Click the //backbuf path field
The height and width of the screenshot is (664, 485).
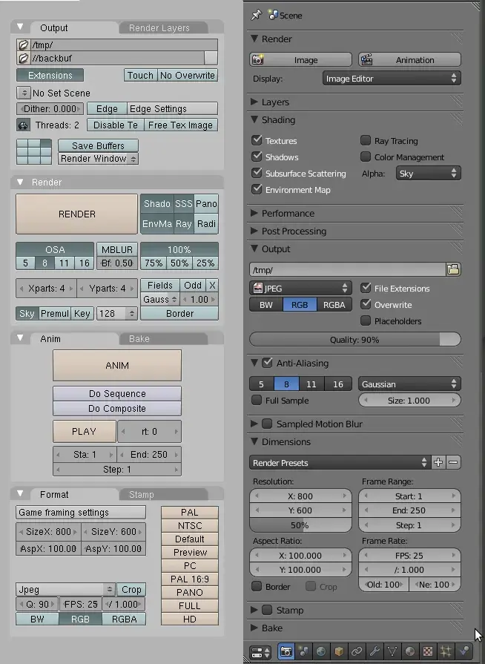118,58
